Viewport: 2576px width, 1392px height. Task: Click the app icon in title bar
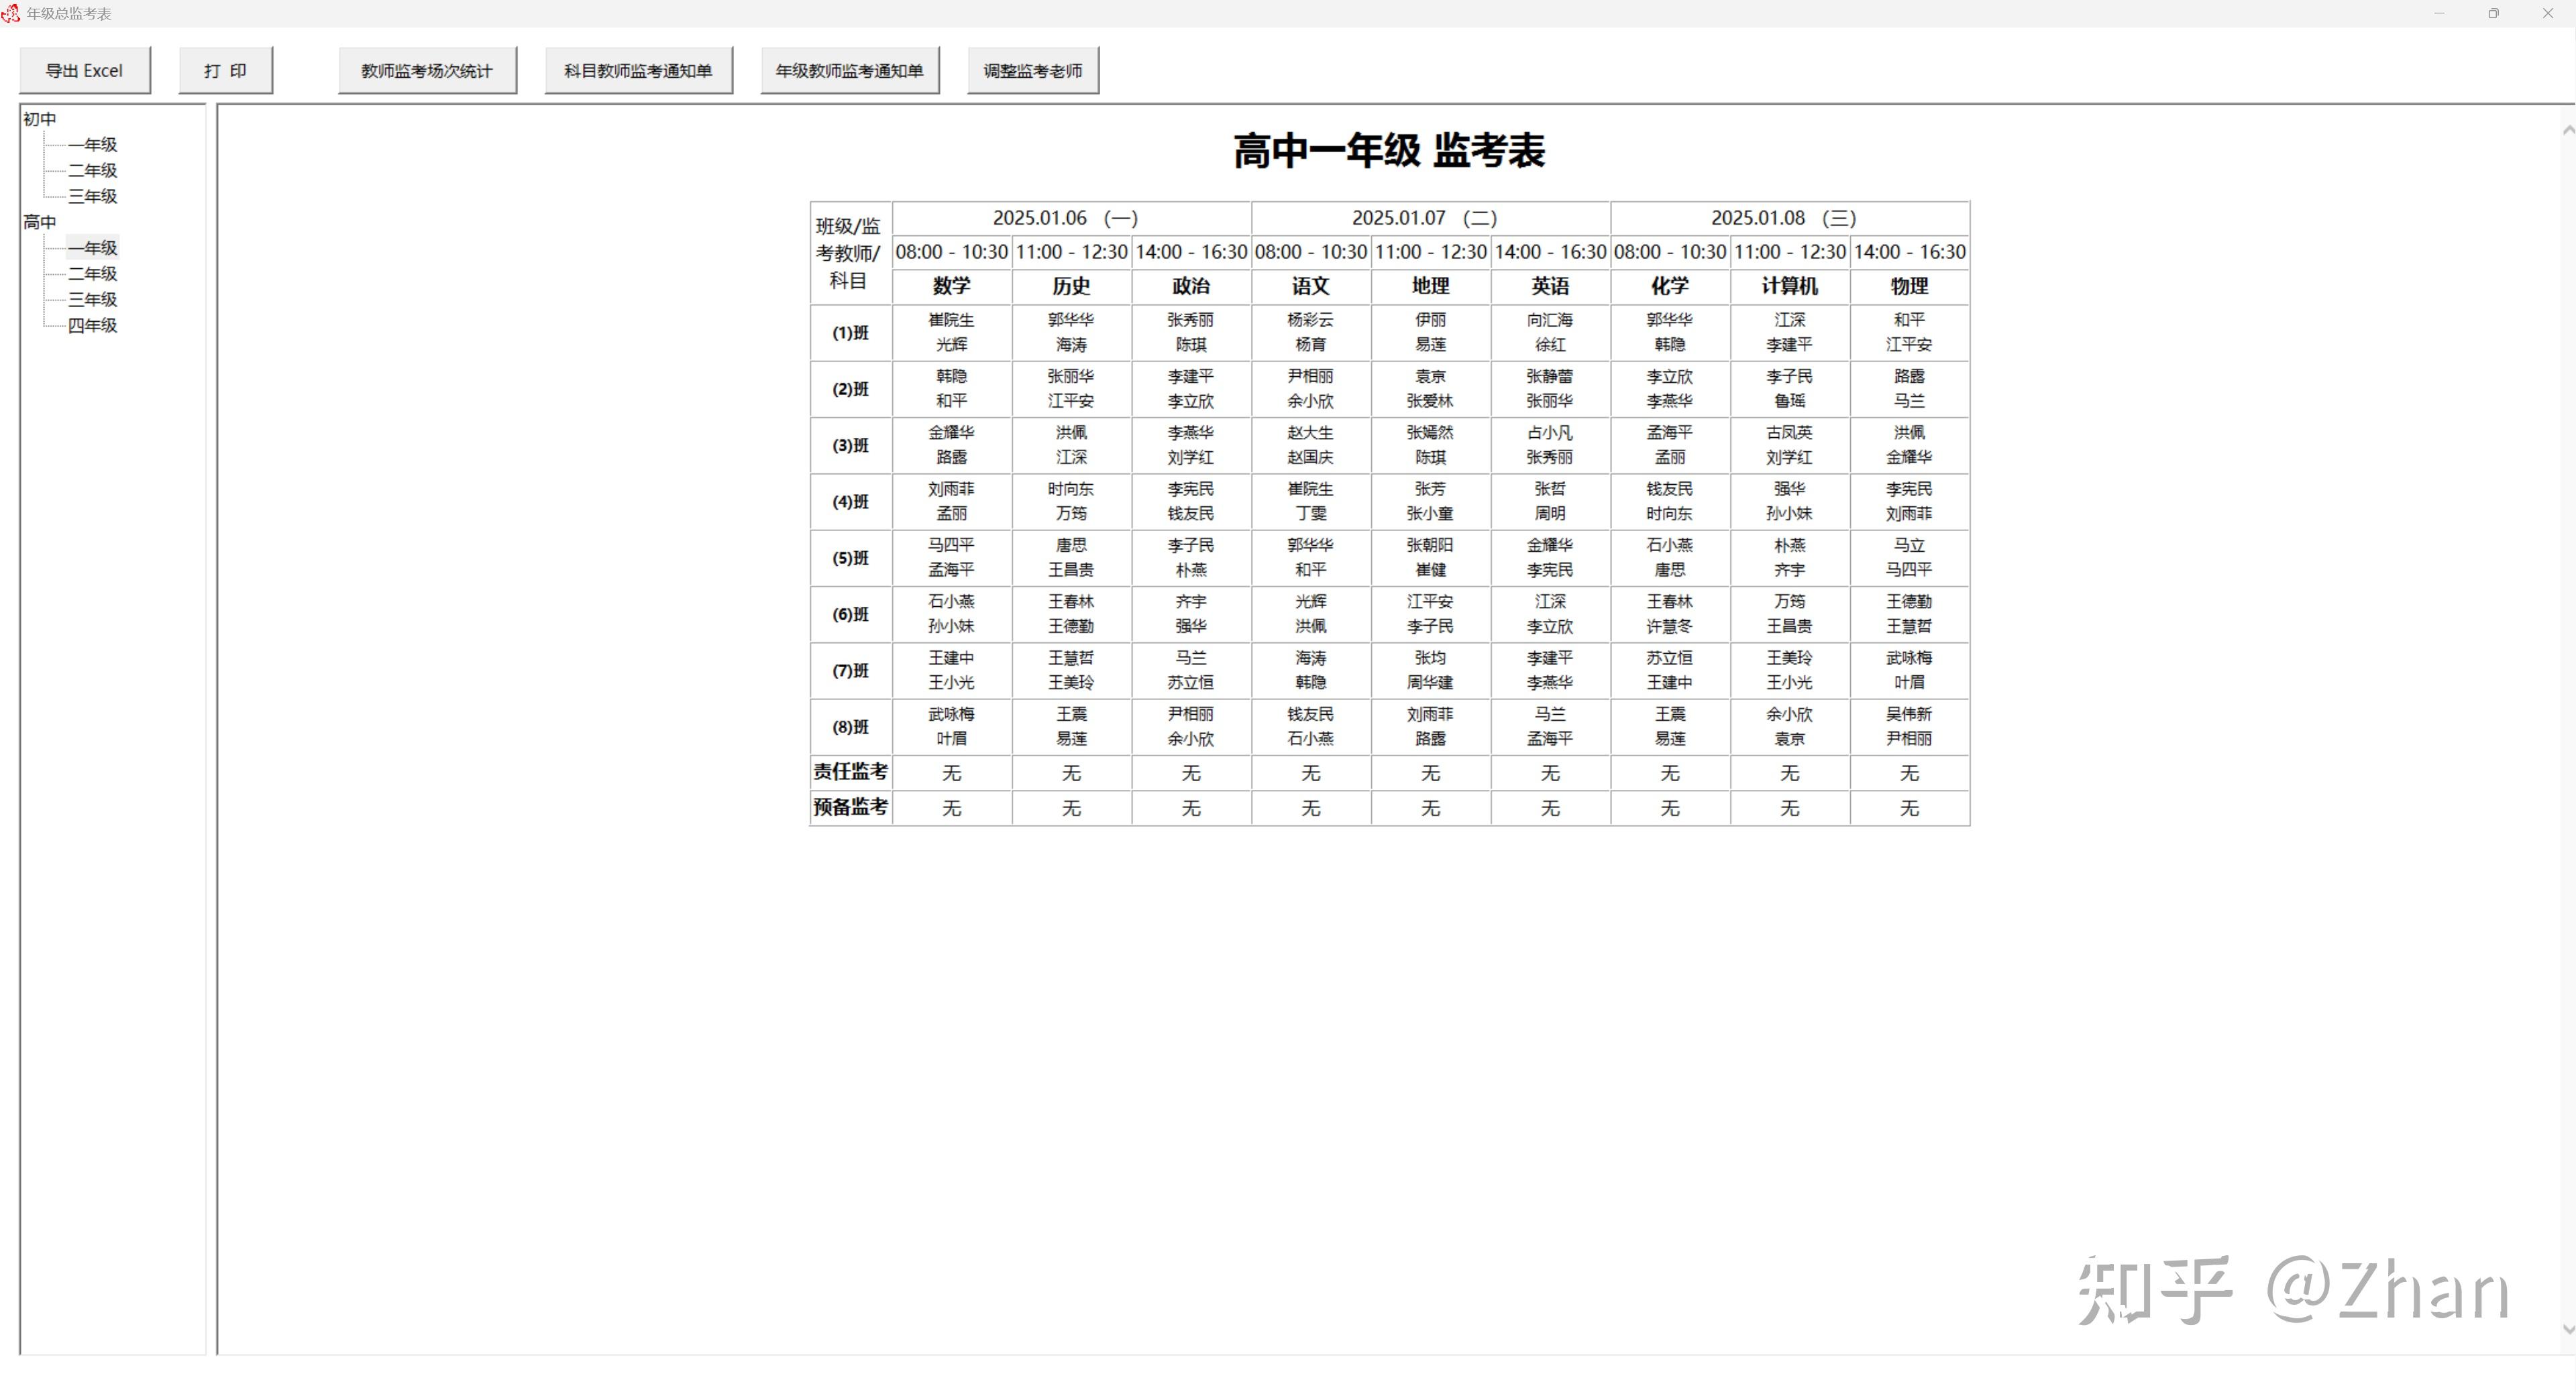11,13
